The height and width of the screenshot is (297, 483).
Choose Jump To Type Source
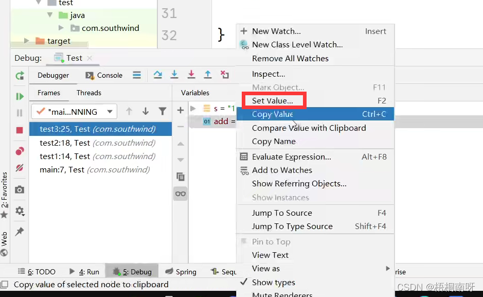pos(315,226)
